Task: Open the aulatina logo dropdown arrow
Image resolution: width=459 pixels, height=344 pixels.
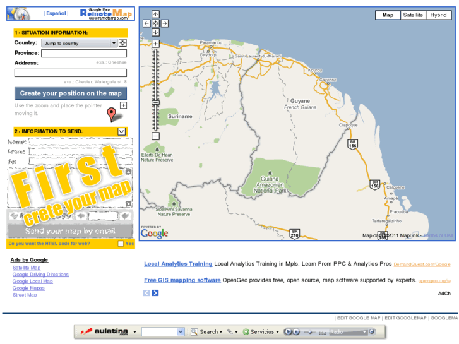Action: [134, 332]
